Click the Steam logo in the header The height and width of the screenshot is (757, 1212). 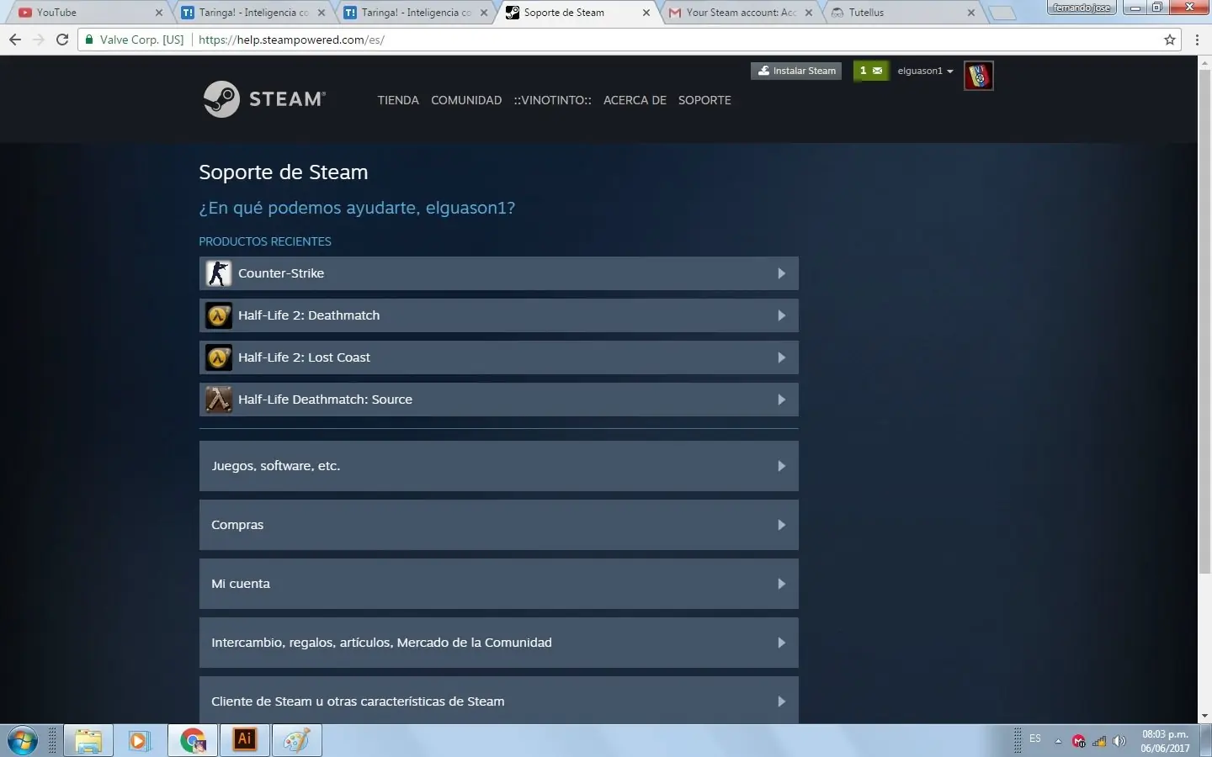tap(264, 98)
